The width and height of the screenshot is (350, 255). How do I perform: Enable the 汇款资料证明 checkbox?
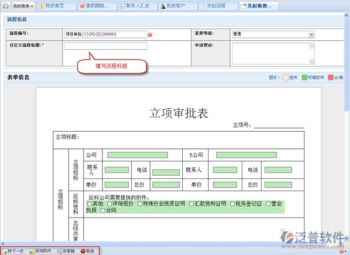tap(191, 204)
